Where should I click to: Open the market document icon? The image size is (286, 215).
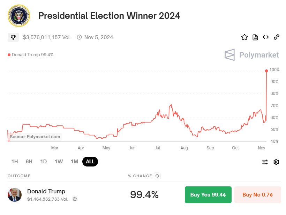click(255, 37)
